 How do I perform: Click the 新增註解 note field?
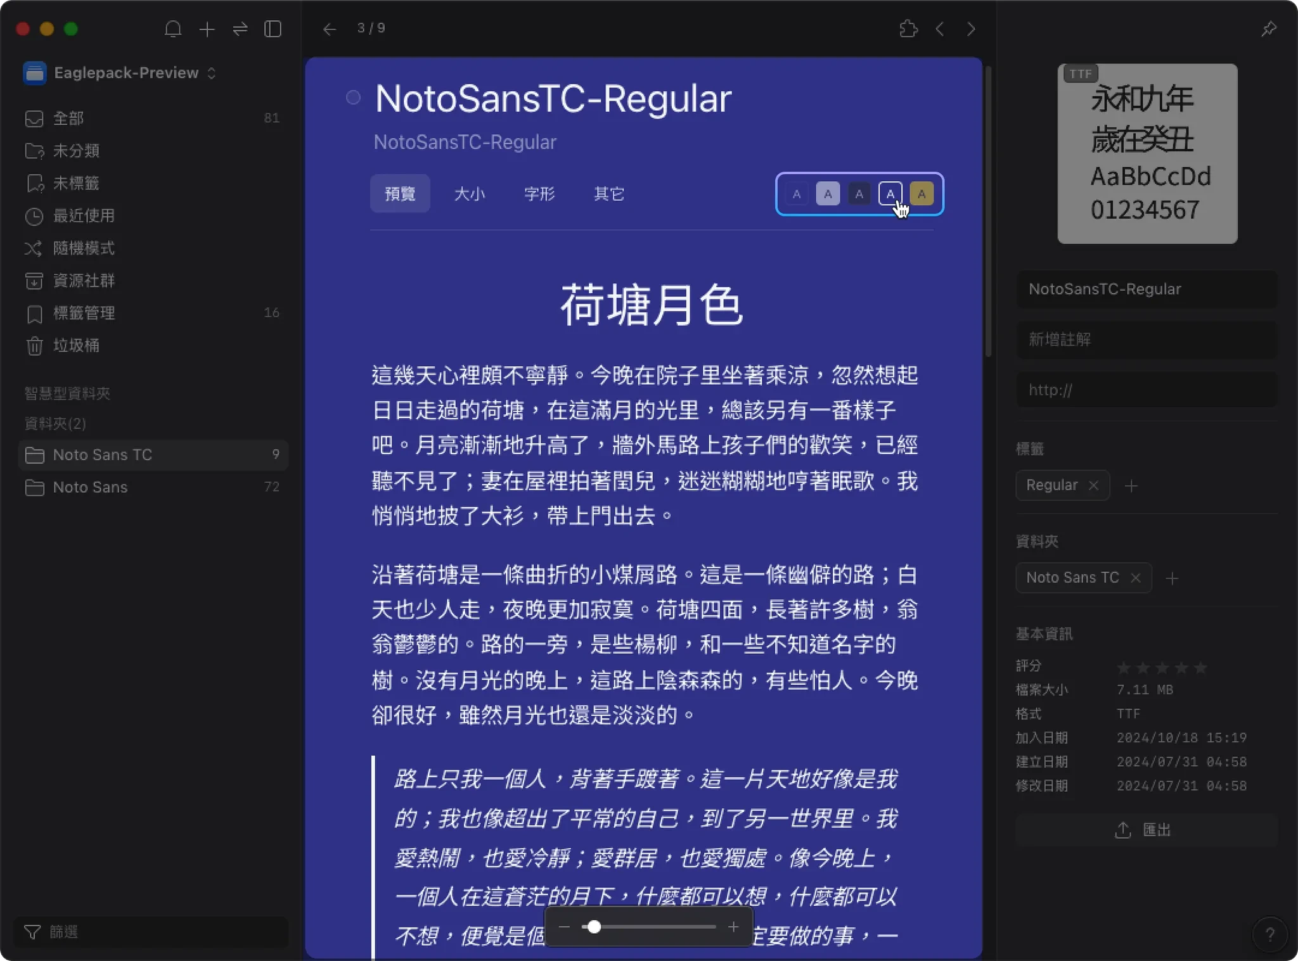coord(1147,340)
